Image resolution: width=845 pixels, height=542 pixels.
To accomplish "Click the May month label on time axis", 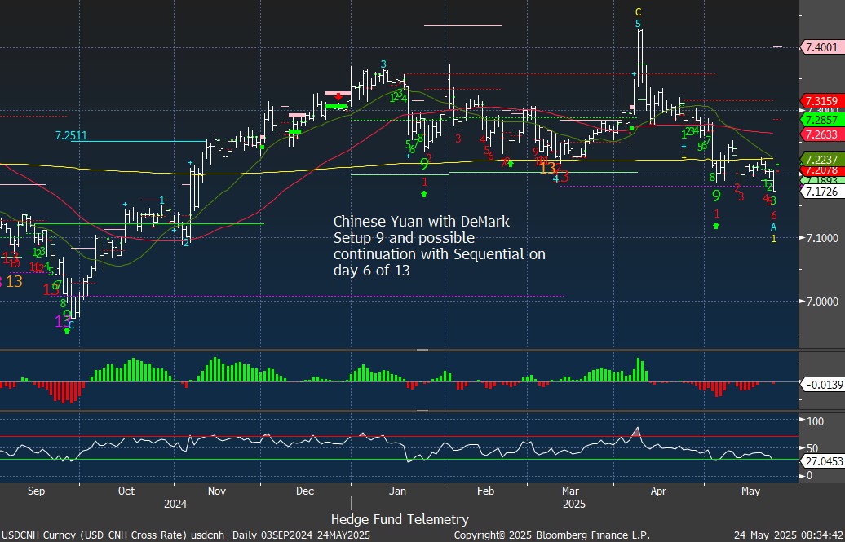I will point(750,491).
